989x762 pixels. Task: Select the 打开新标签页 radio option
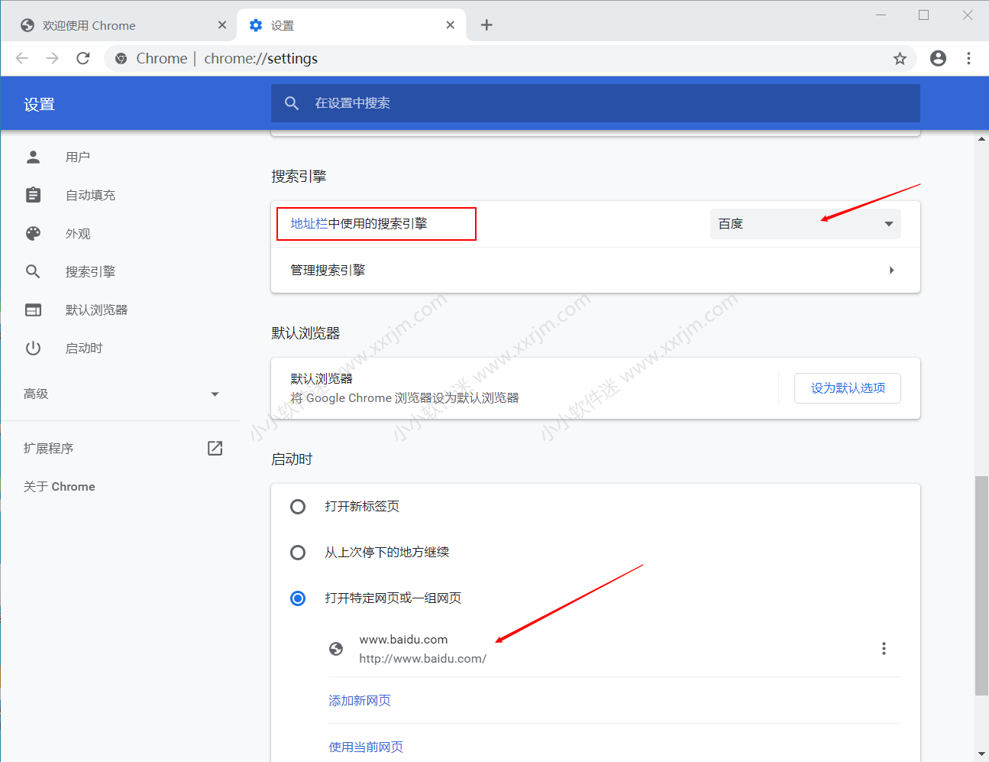[298, 507]
